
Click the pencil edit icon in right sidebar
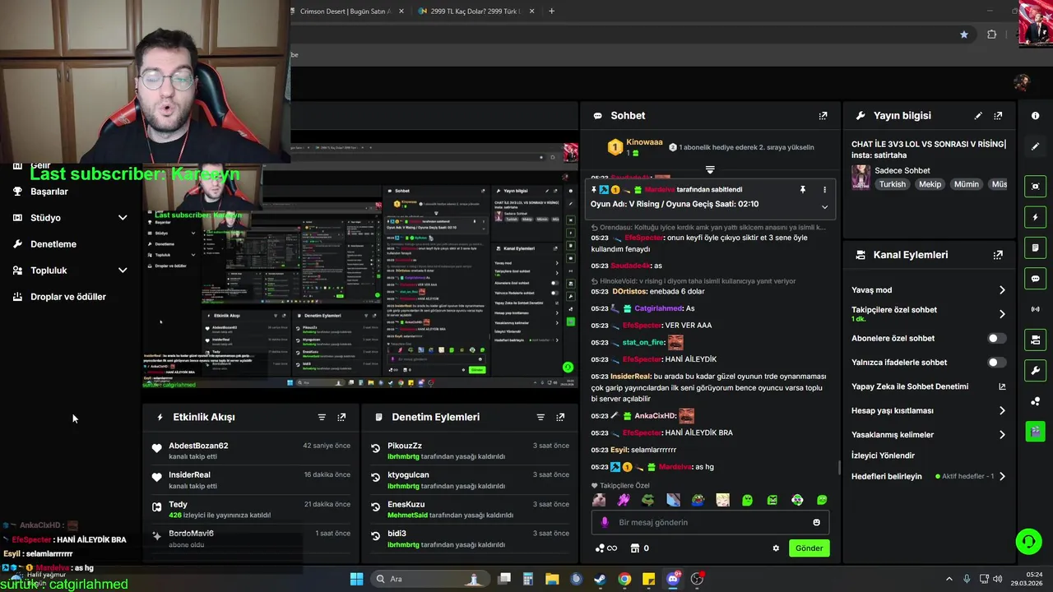click(1035, 146)
